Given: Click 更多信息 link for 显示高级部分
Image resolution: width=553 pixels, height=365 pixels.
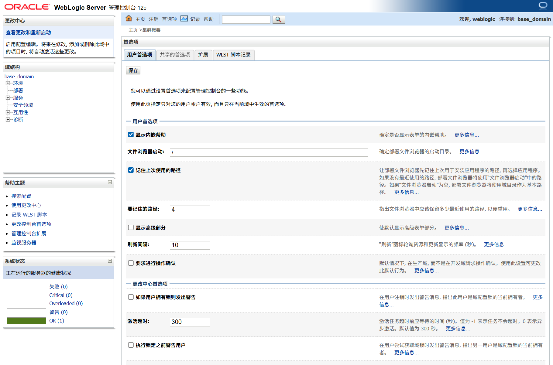Looking at the screenshot, I should coord(456,228).
